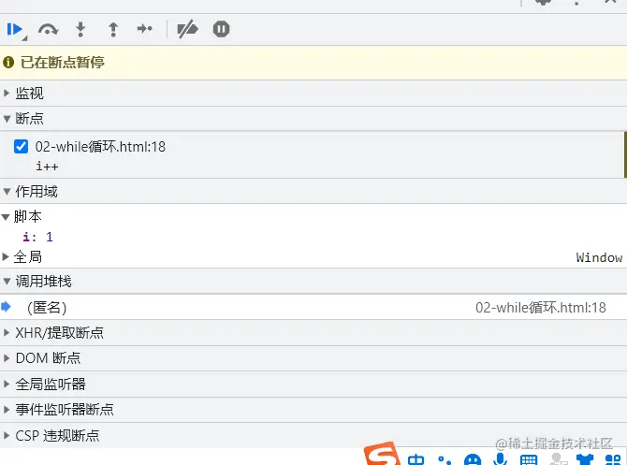Click the breakpoint label 02-while循环.html:18
Image resolution: width=627 pixels, height=465 pixels.
[x=100, y=147]
